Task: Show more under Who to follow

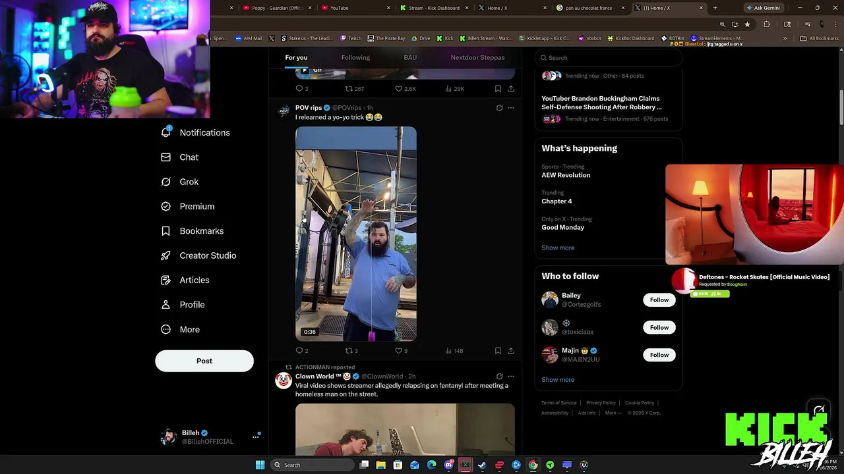Action: [558, 380]
